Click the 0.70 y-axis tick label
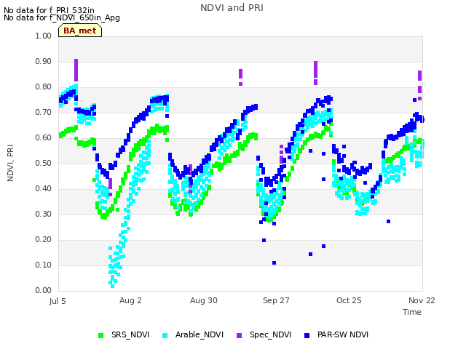This screenshot has width=466, height=349. click(x=44, y=112)
